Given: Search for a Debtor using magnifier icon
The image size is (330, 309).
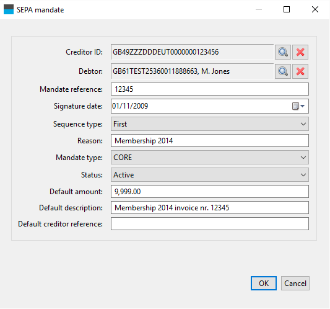Looking at the screenshot, I should tap(283, 71).
